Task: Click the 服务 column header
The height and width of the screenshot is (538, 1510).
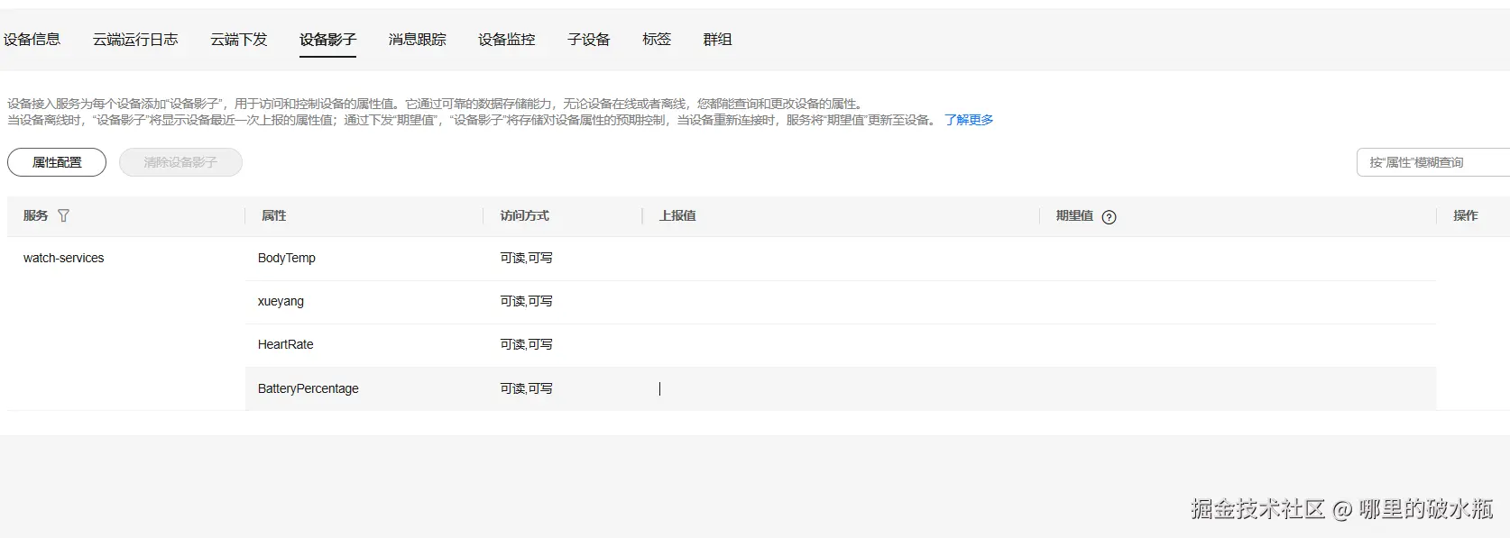Action: (36, 215)
